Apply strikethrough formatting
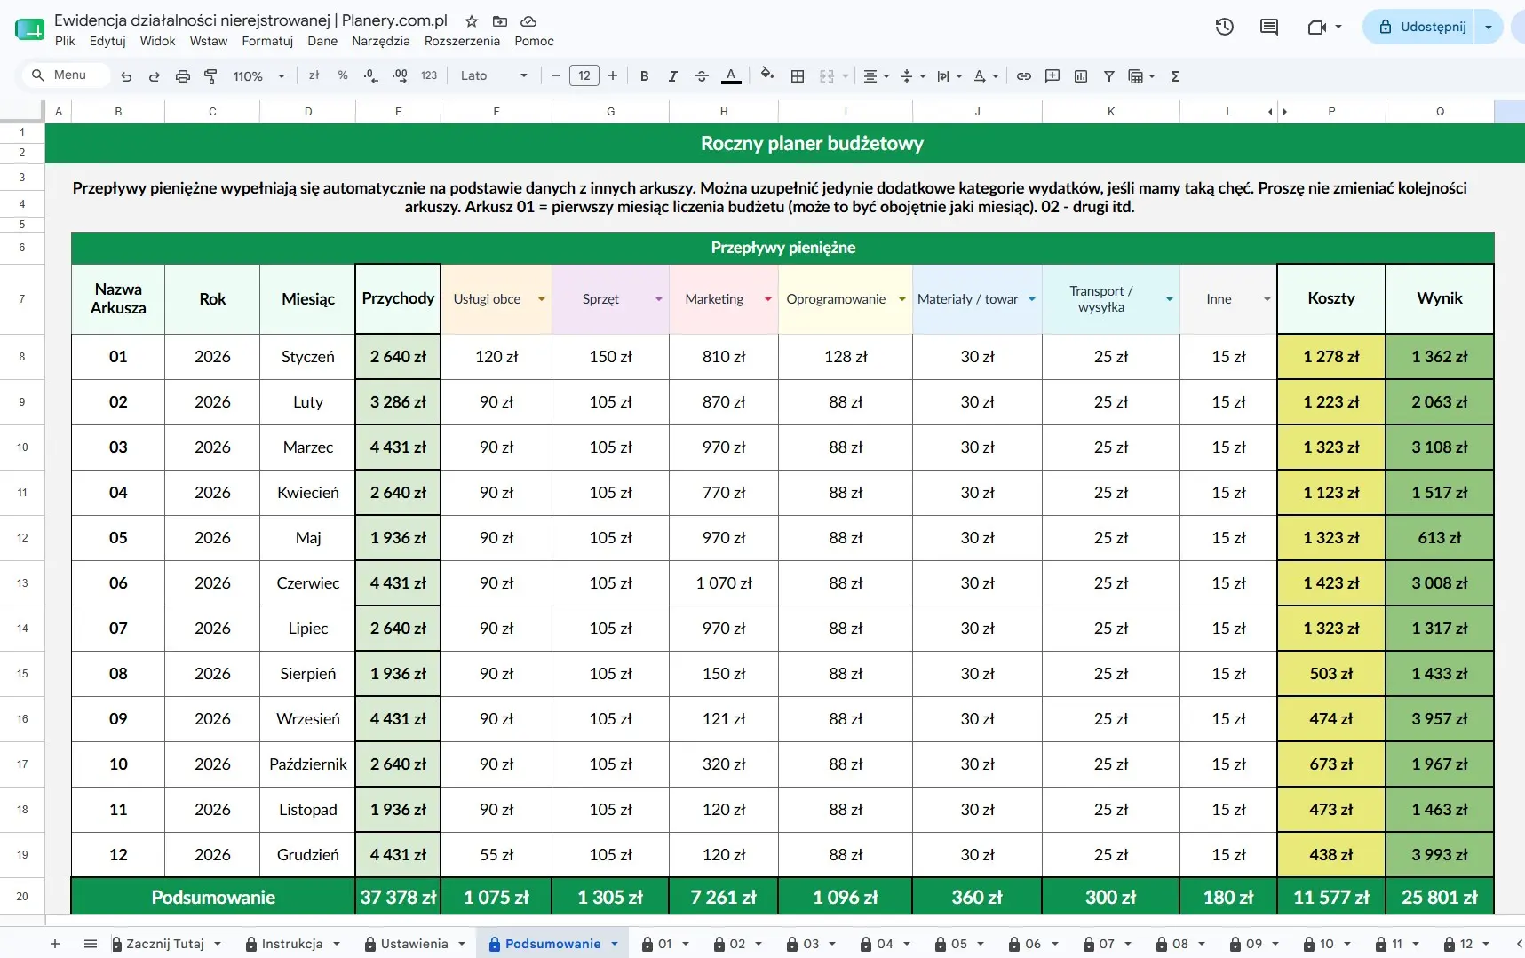 pyautogui.click(x=702, y=76)
